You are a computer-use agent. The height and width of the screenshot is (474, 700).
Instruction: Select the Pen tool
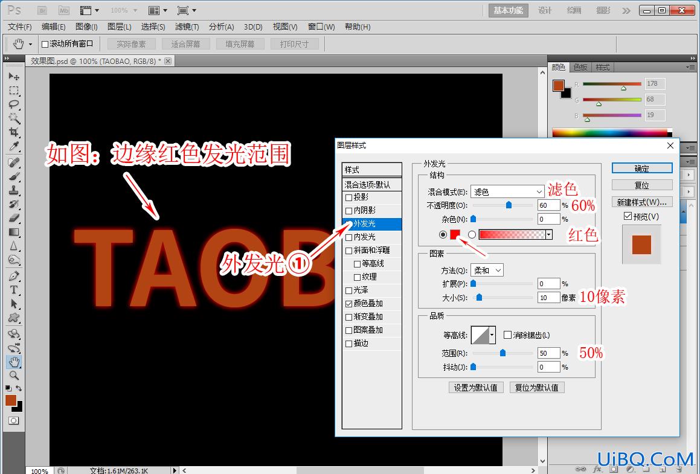point(14,276)
